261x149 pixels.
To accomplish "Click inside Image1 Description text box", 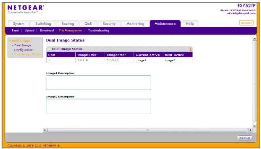I will (x=98, y=82).
